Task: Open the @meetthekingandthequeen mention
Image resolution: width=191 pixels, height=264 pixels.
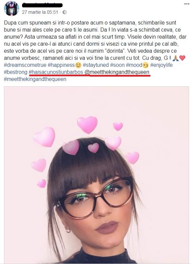Action: pyautogui.click(x=117, y=72)
